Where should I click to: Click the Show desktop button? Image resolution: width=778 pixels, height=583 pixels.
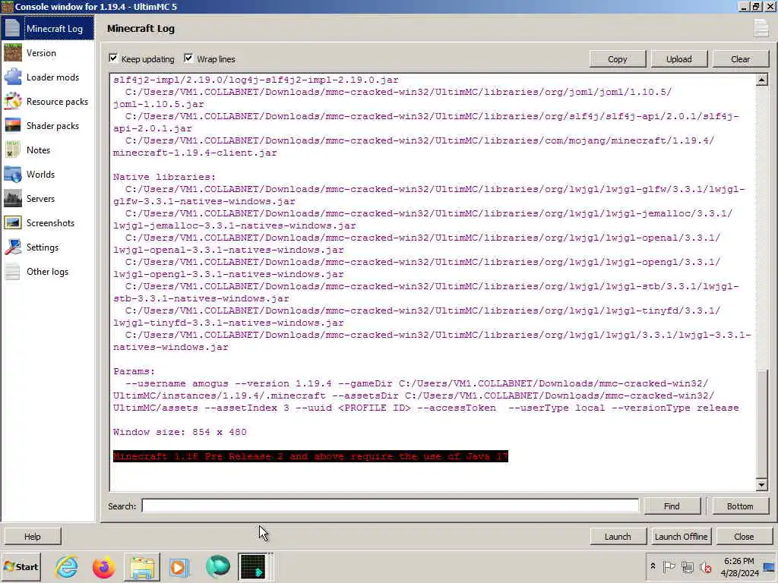[x=770, y=566]
